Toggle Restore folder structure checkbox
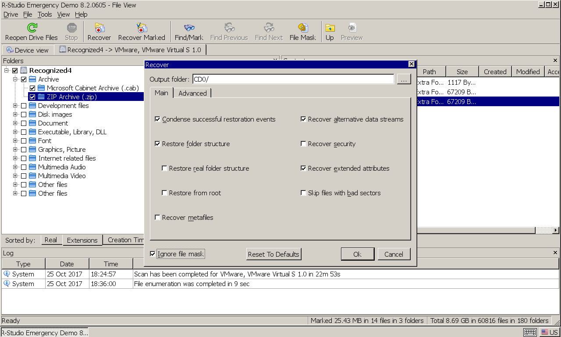Image resolution: width=561 pixels, height=337 pixels. pos(157,143)
